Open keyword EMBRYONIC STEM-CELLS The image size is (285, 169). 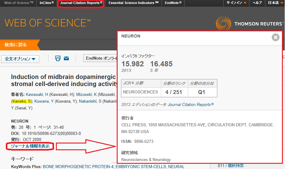(141, 167)
